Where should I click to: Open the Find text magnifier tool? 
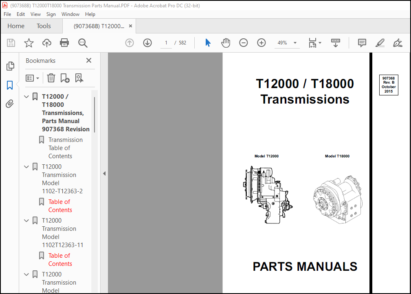pyautogui.click(x=83, y=43)
